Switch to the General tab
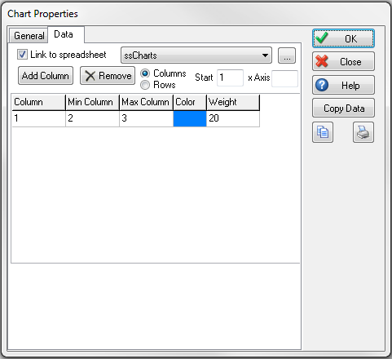 tap(29, 36)
